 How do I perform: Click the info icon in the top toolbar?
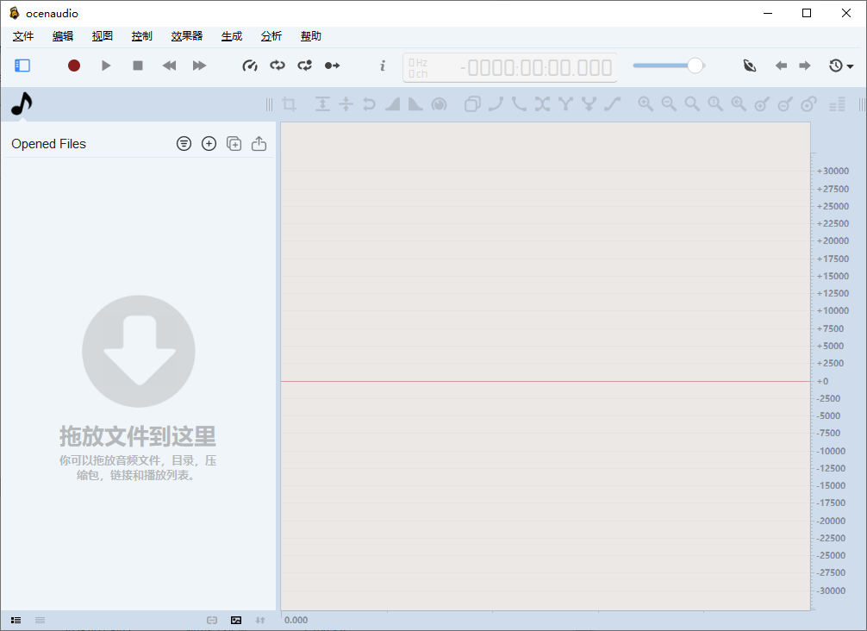(x=382, y=66)
